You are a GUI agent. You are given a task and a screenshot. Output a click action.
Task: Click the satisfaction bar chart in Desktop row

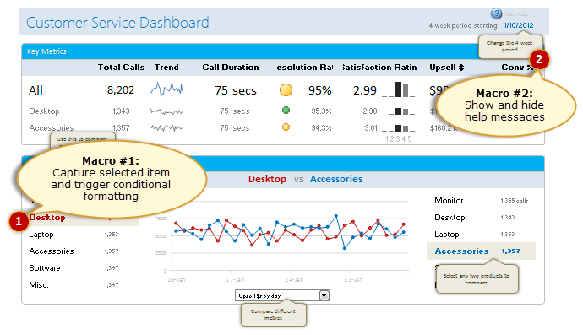tap(401, 111)
